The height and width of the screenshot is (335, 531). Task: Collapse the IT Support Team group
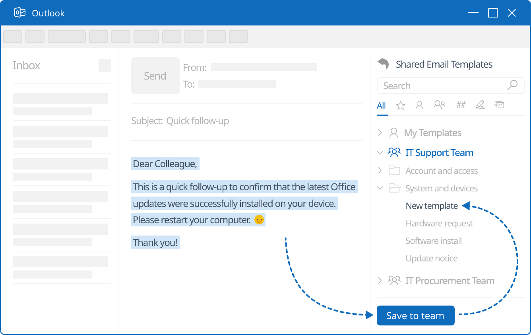coord(380,152)
